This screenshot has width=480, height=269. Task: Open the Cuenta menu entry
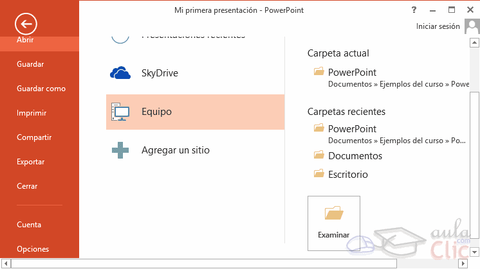click(29, 225)
